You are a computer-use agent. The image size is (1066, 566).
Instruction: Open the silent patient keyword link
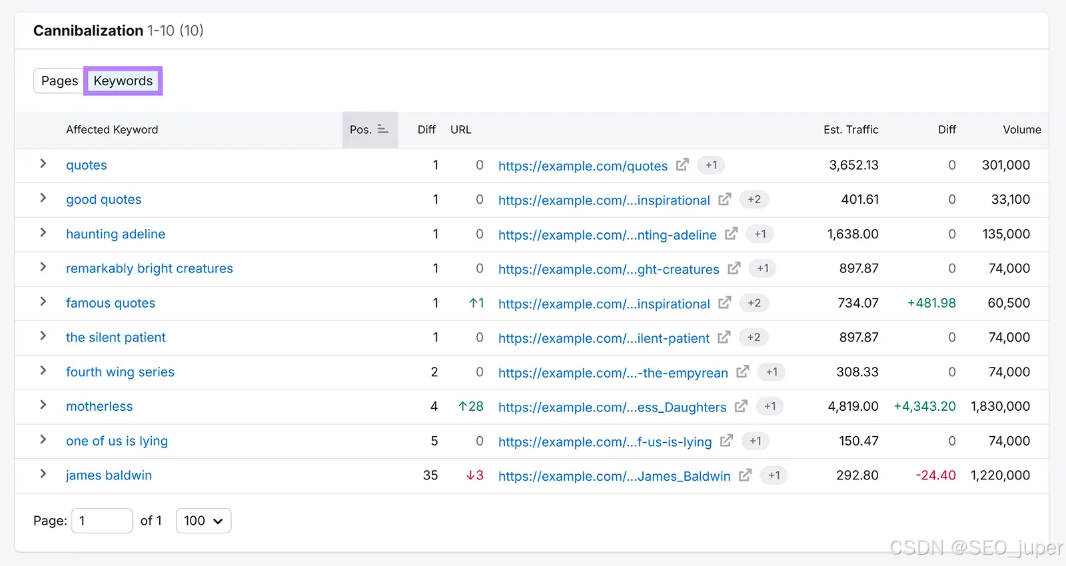[116, 338]
